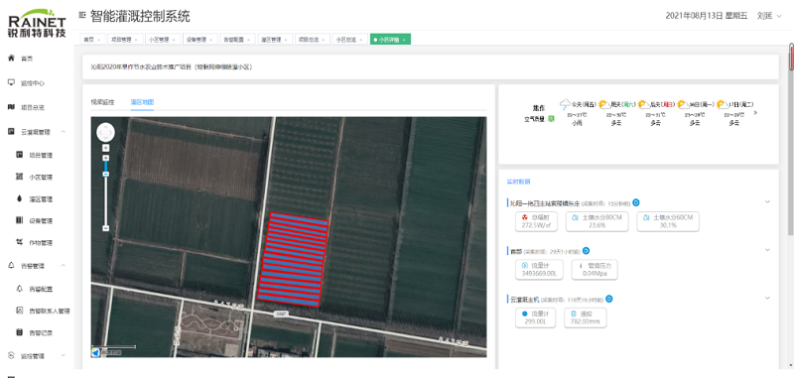
Task: Click the map pan compass control
Action: tap(106, 133)
